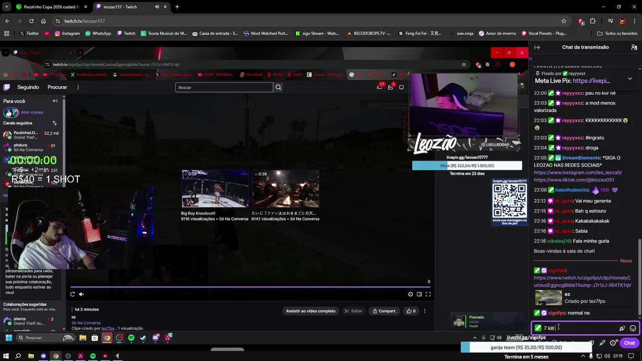View site information icon in address bar
Viewport: 642px width, 361px height.
tap(58, 21)
